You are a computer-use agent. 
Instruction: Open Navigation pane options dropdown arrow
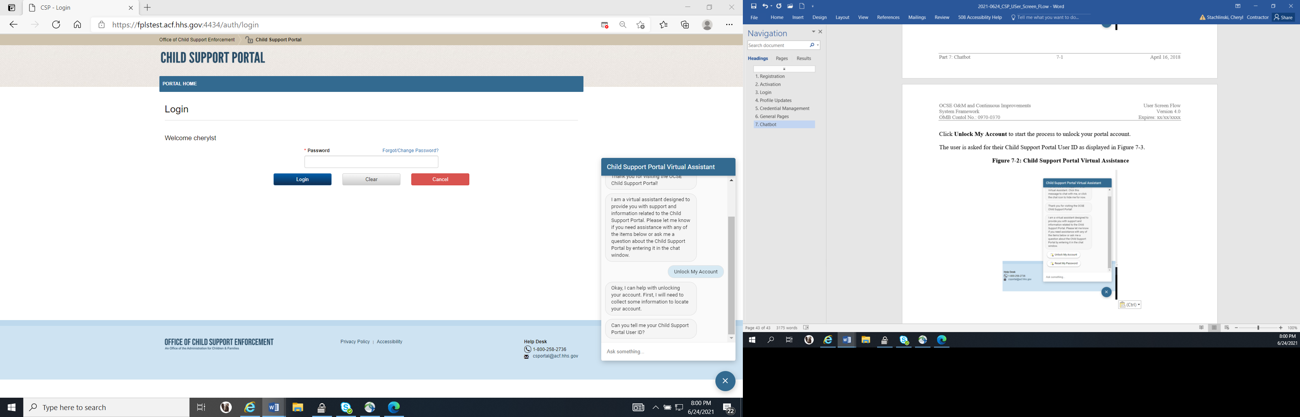point(813,32)
